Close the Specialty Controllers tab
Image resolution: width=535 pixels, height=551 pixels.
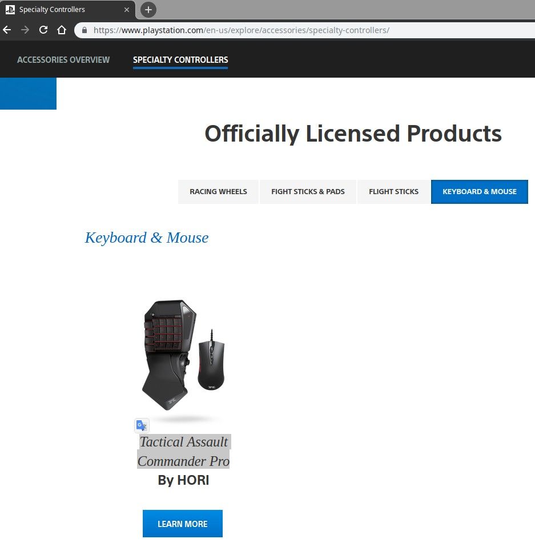[127, 10]
